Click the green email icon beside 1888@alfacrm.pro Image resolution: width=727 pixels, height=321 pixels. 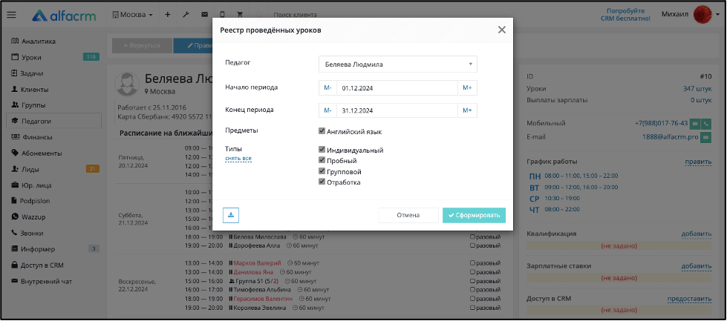coord(705,137)
